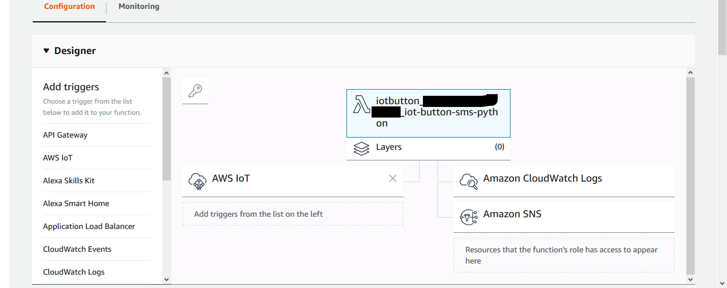The image size is (727, 288).
Task: Open the Configuration tab
Action: (69, 7)
